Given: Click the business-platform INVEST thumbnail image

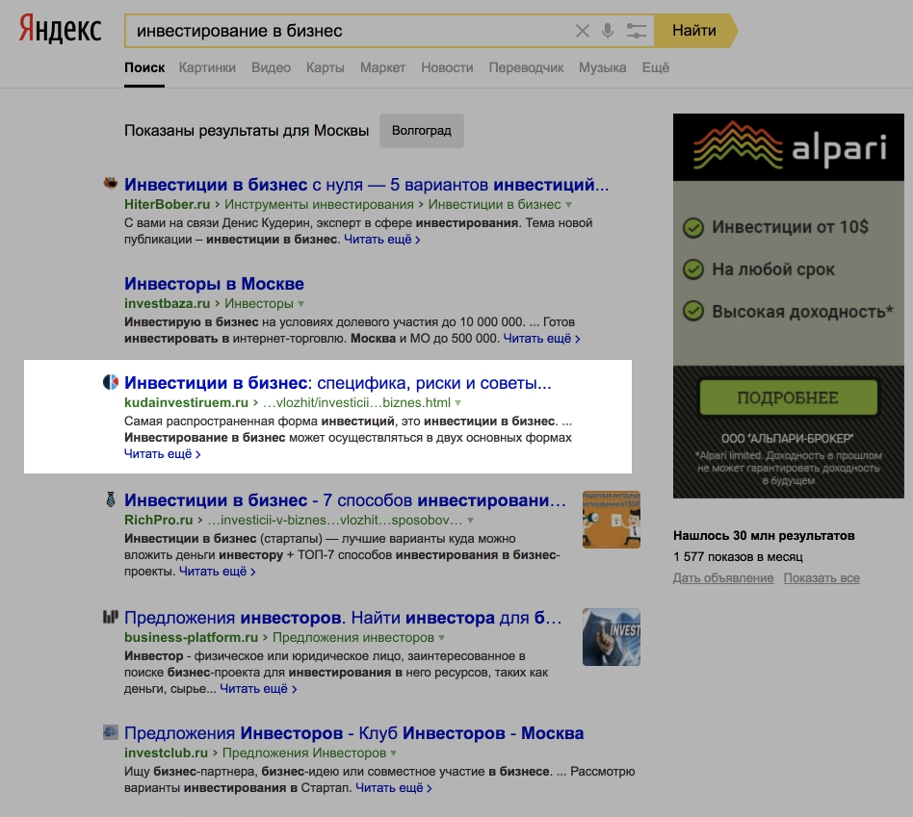Looking at the screenshot, I should coord(612,637).
